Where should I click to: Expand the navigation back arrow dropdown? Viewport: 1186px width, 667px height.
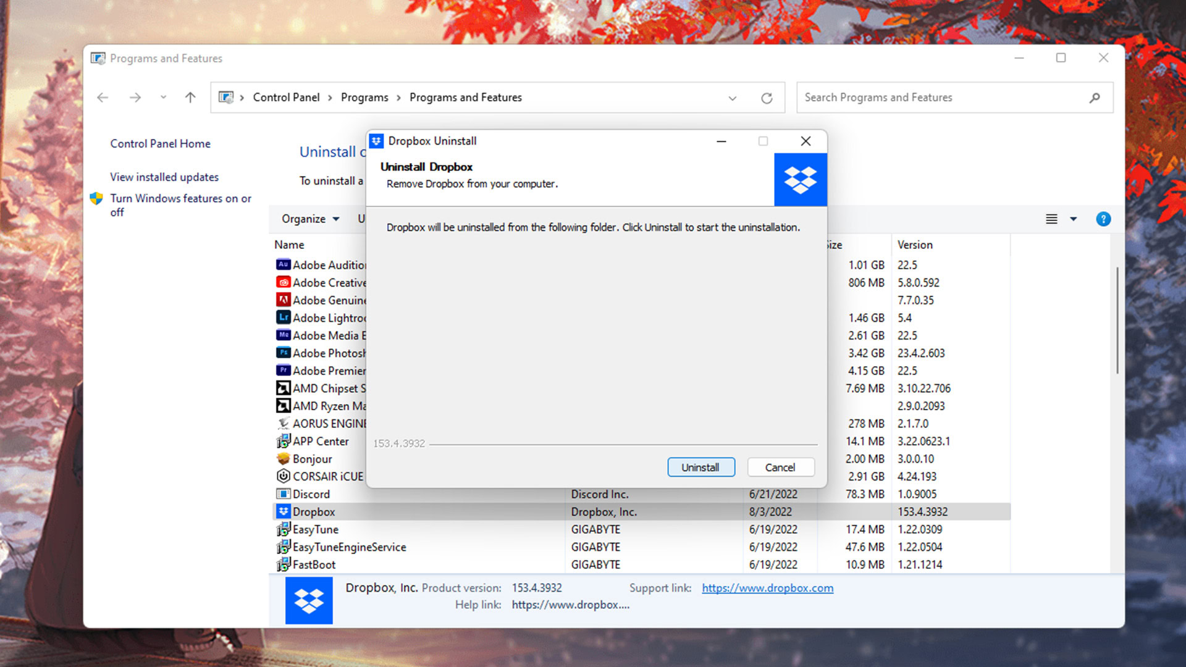click(x=161, y=97)
